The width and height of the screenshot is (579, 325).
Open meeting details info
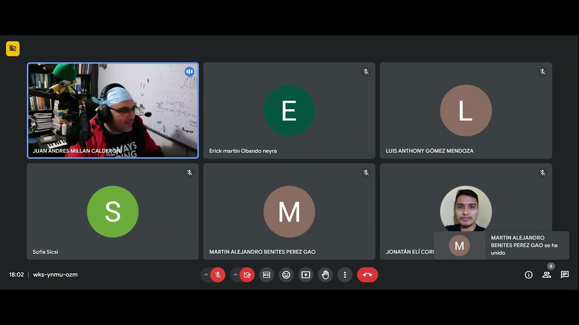[528, 274]
